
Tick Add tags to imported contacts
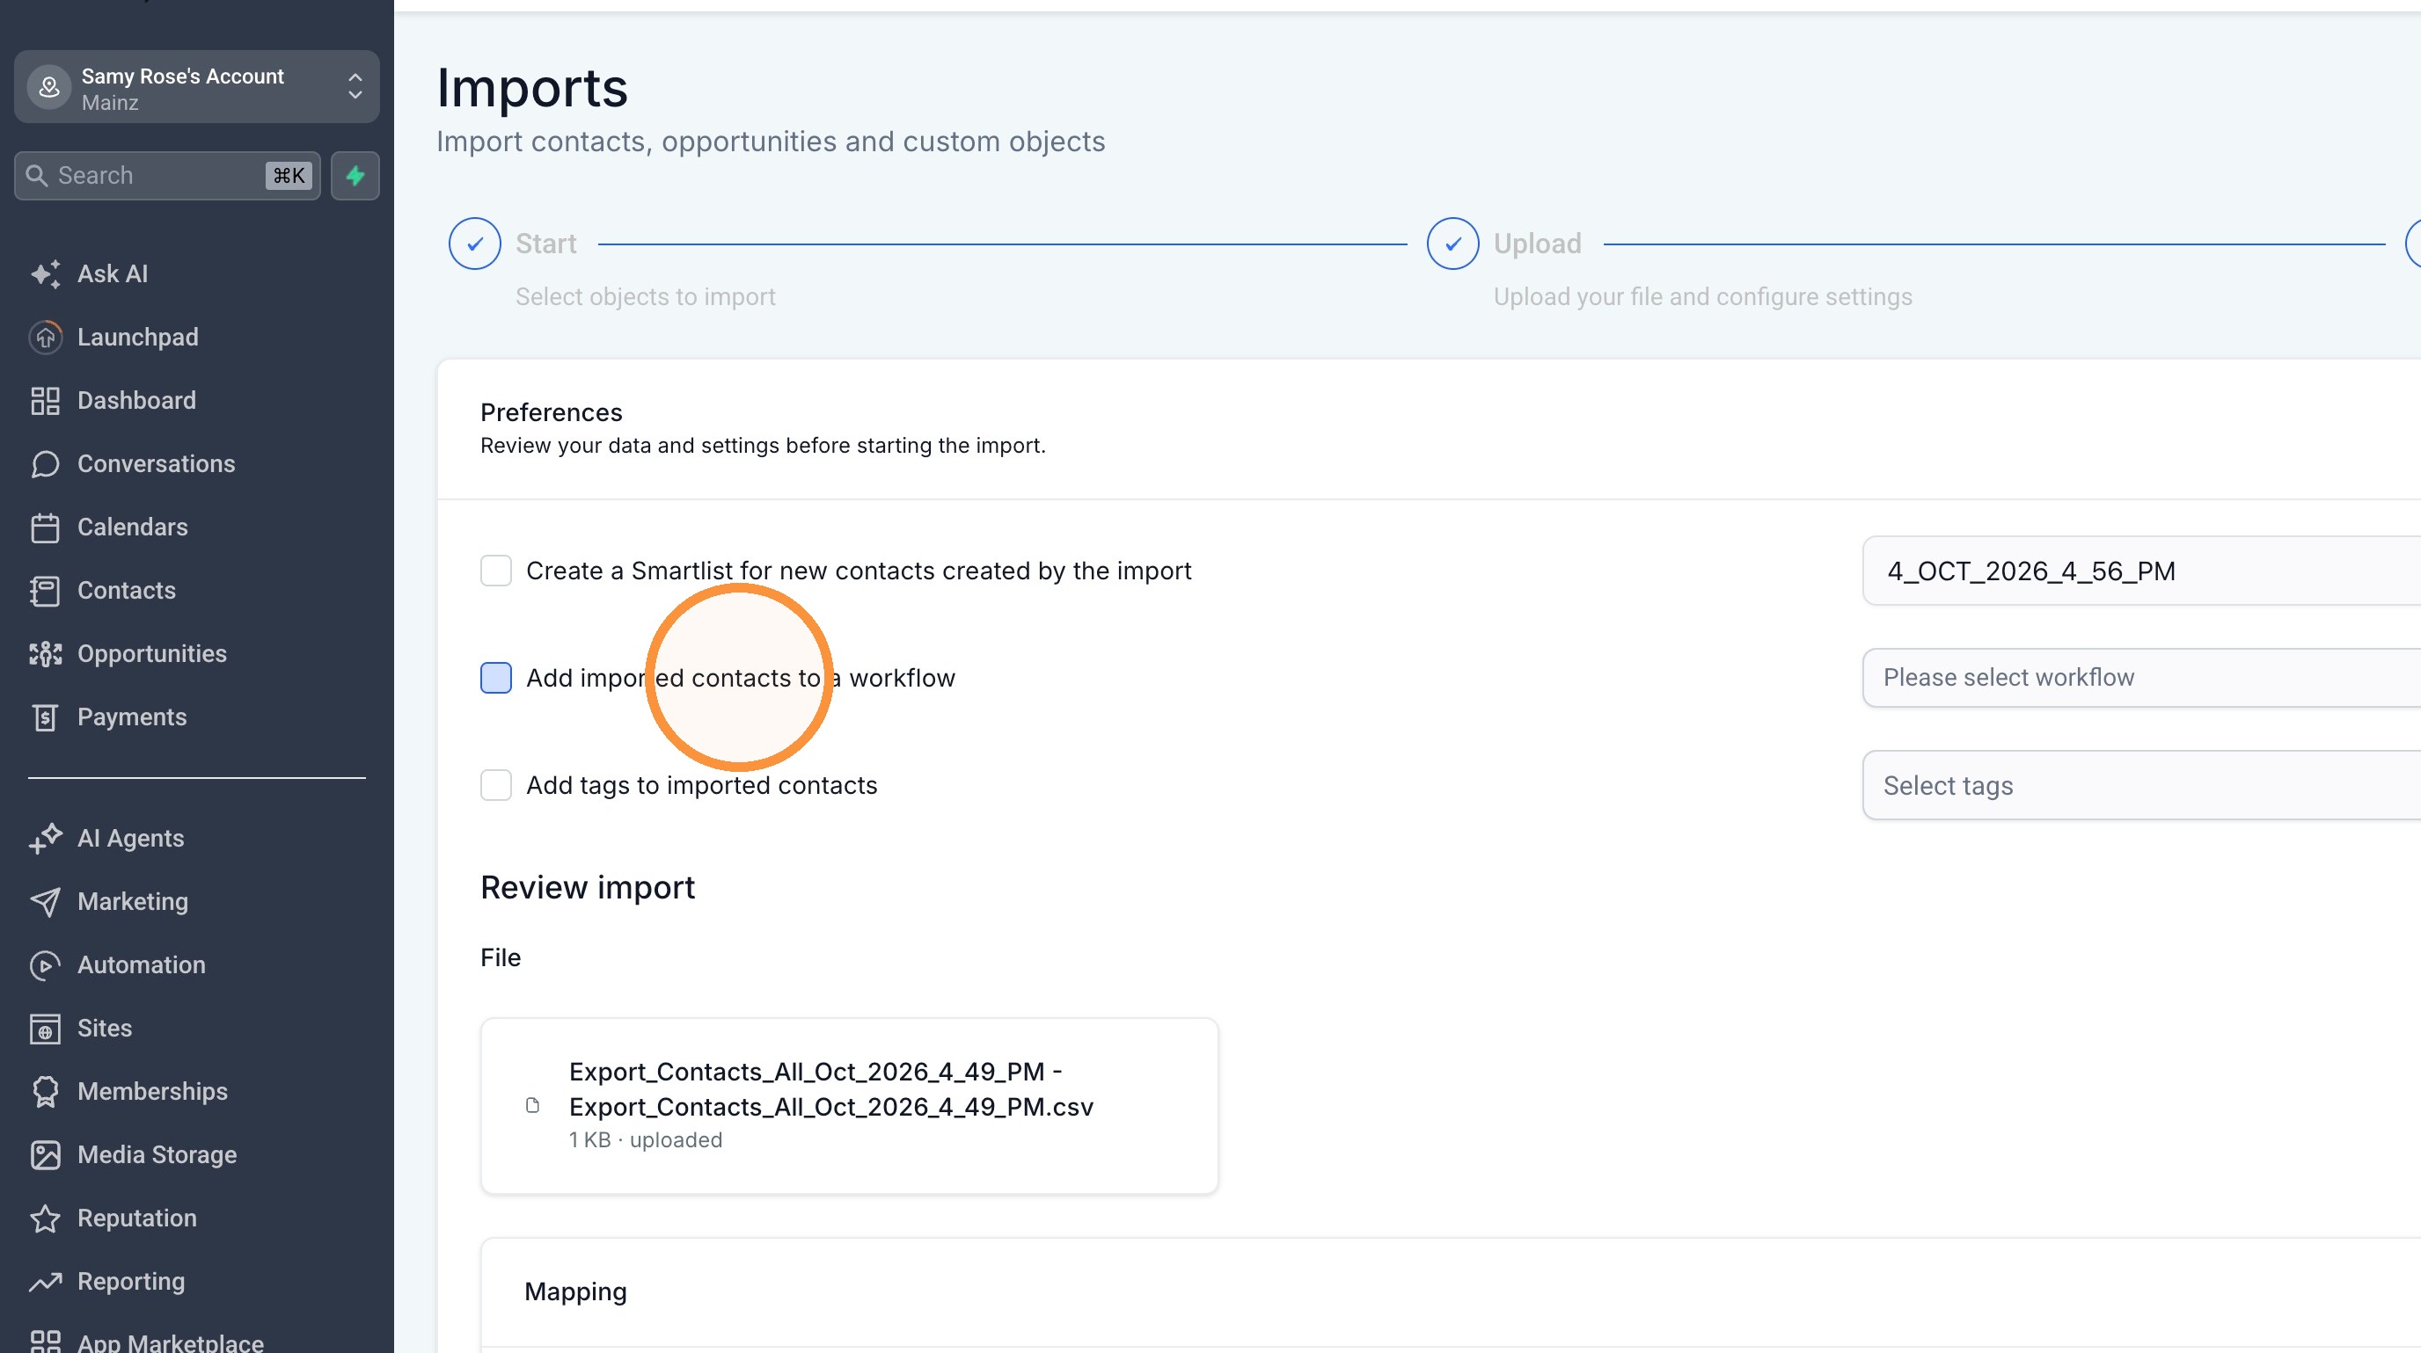tap(495, 784)
